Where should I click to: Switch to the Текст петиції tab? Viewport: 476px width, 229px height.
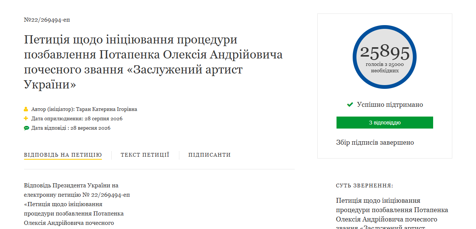click(x=145, y=155)
